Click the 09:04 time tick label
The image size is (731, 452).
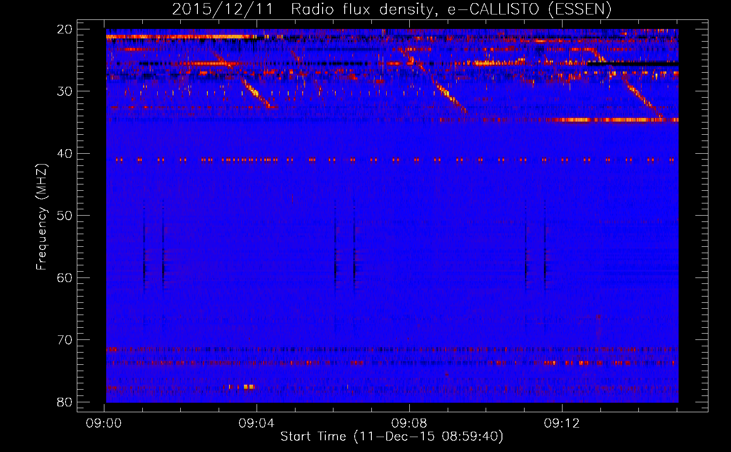coord(257,424)
